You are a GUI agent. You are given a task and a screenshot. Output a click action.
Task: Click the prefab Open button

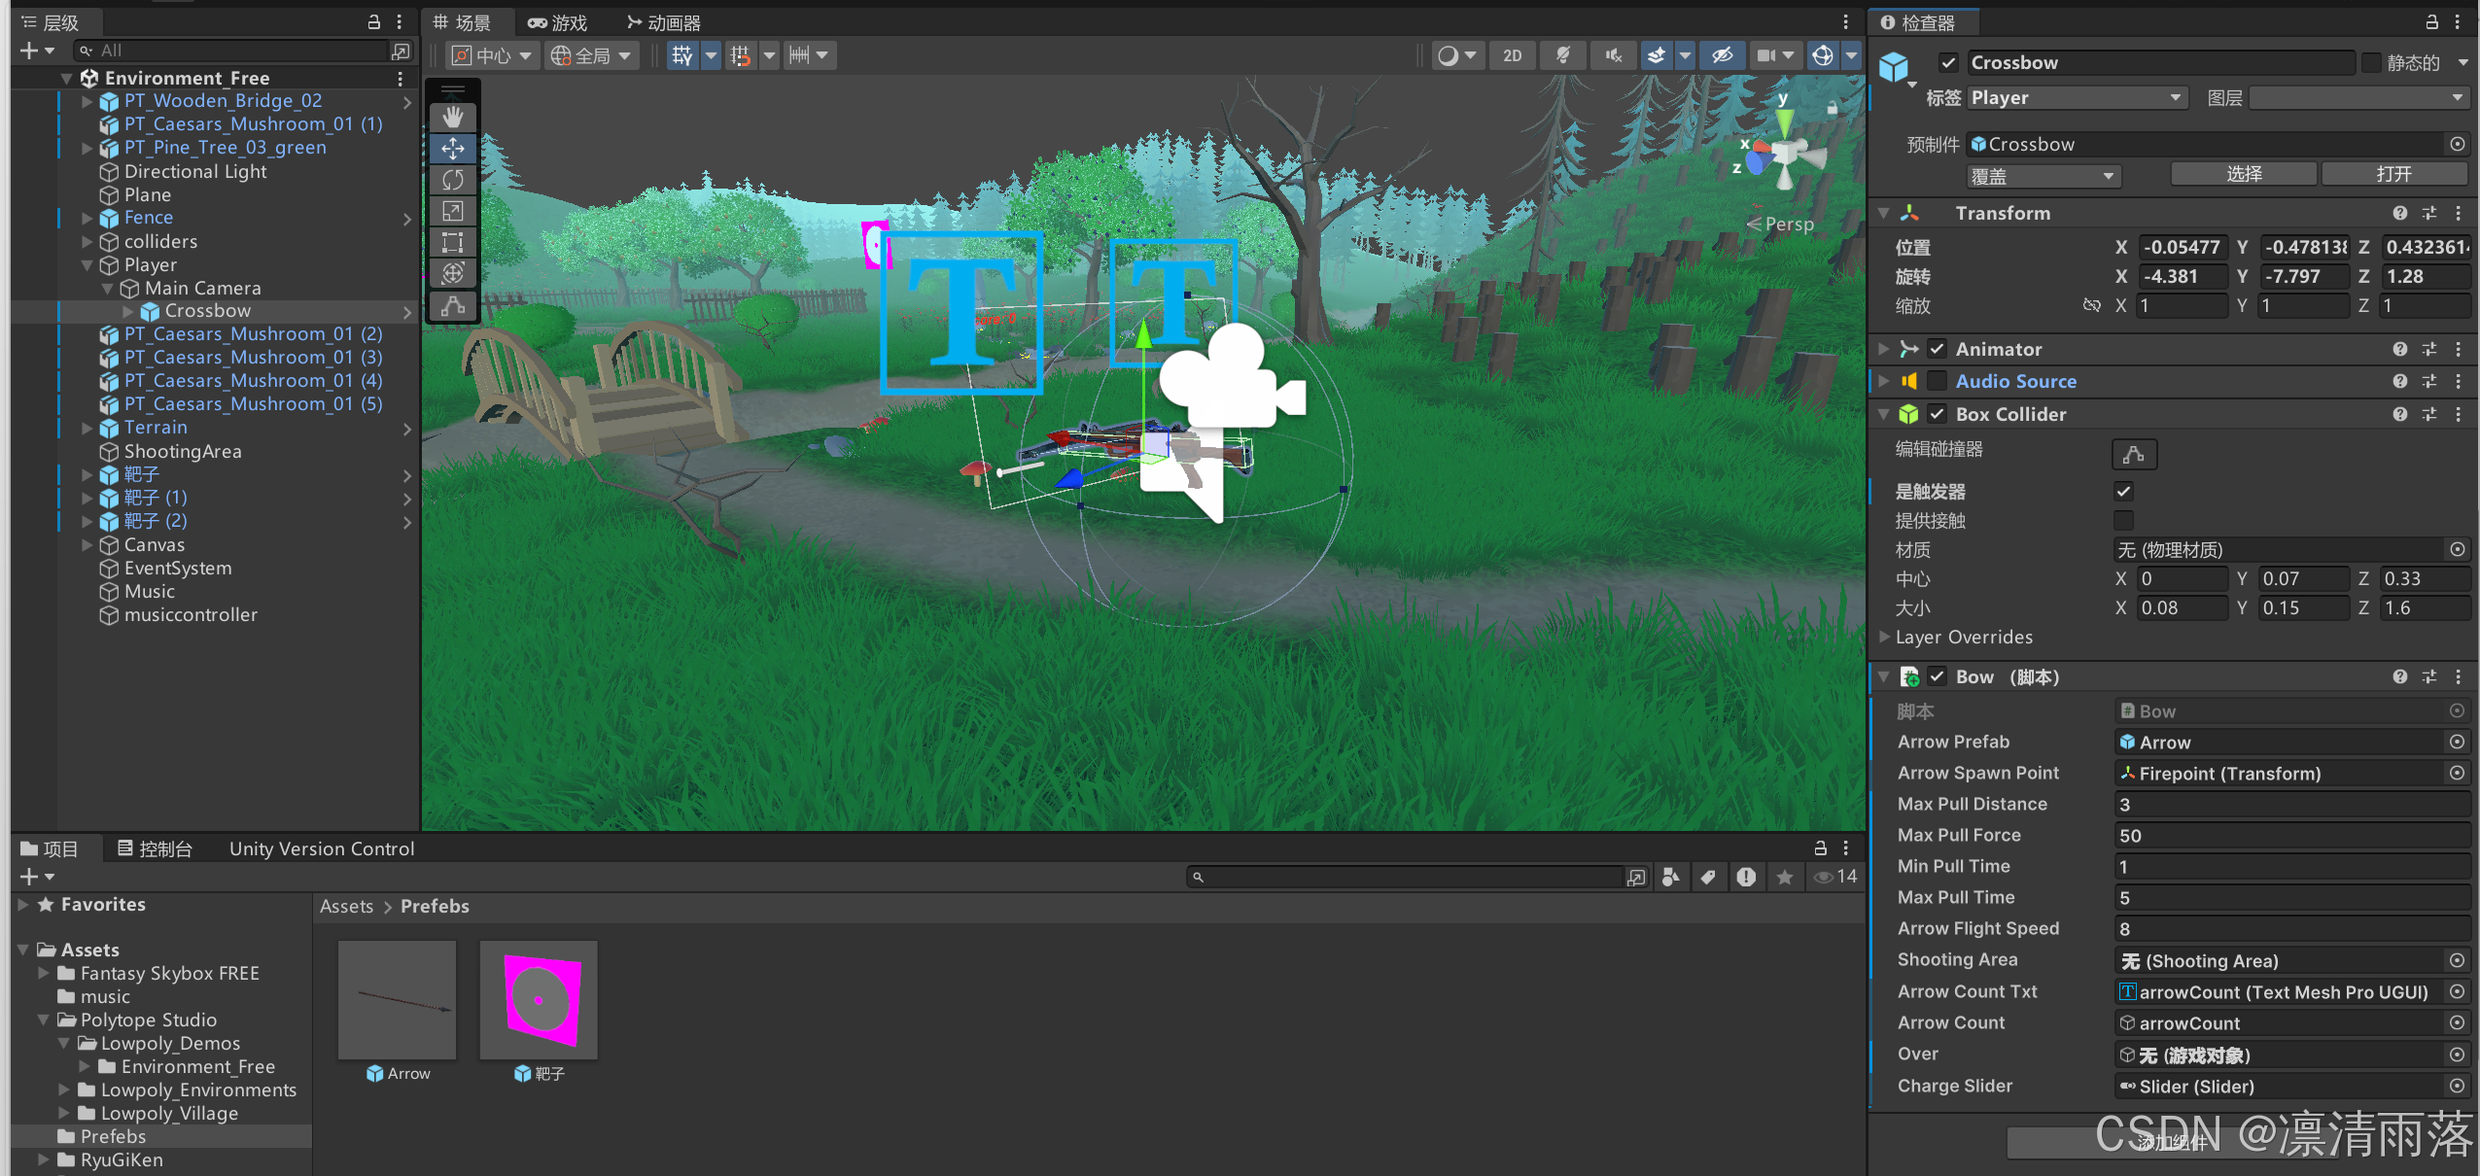click(2393, 174)
